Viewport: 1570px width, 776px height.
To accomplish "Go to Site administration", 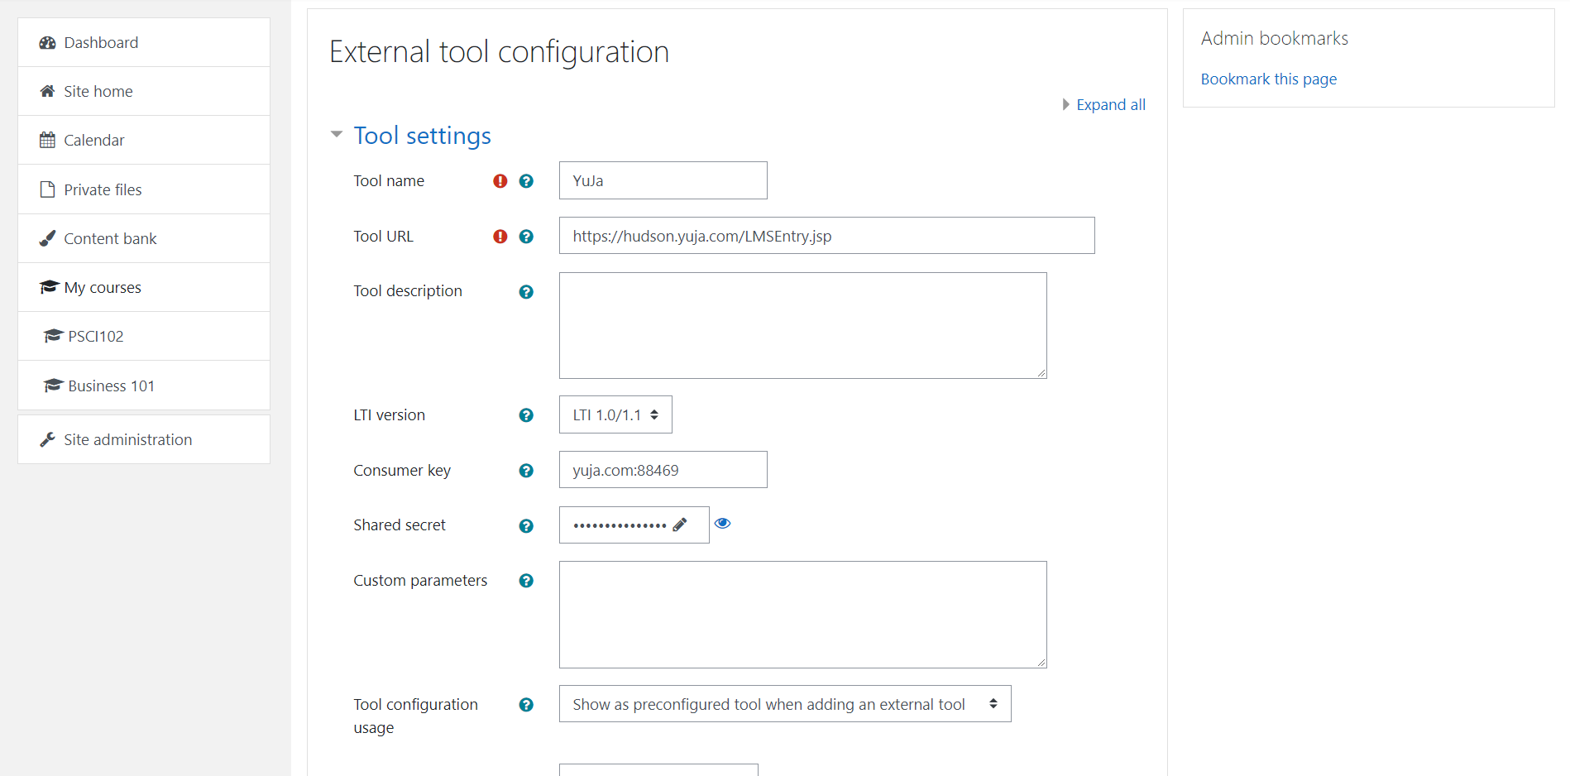I will pyautogui.click(x=127, y=440).
